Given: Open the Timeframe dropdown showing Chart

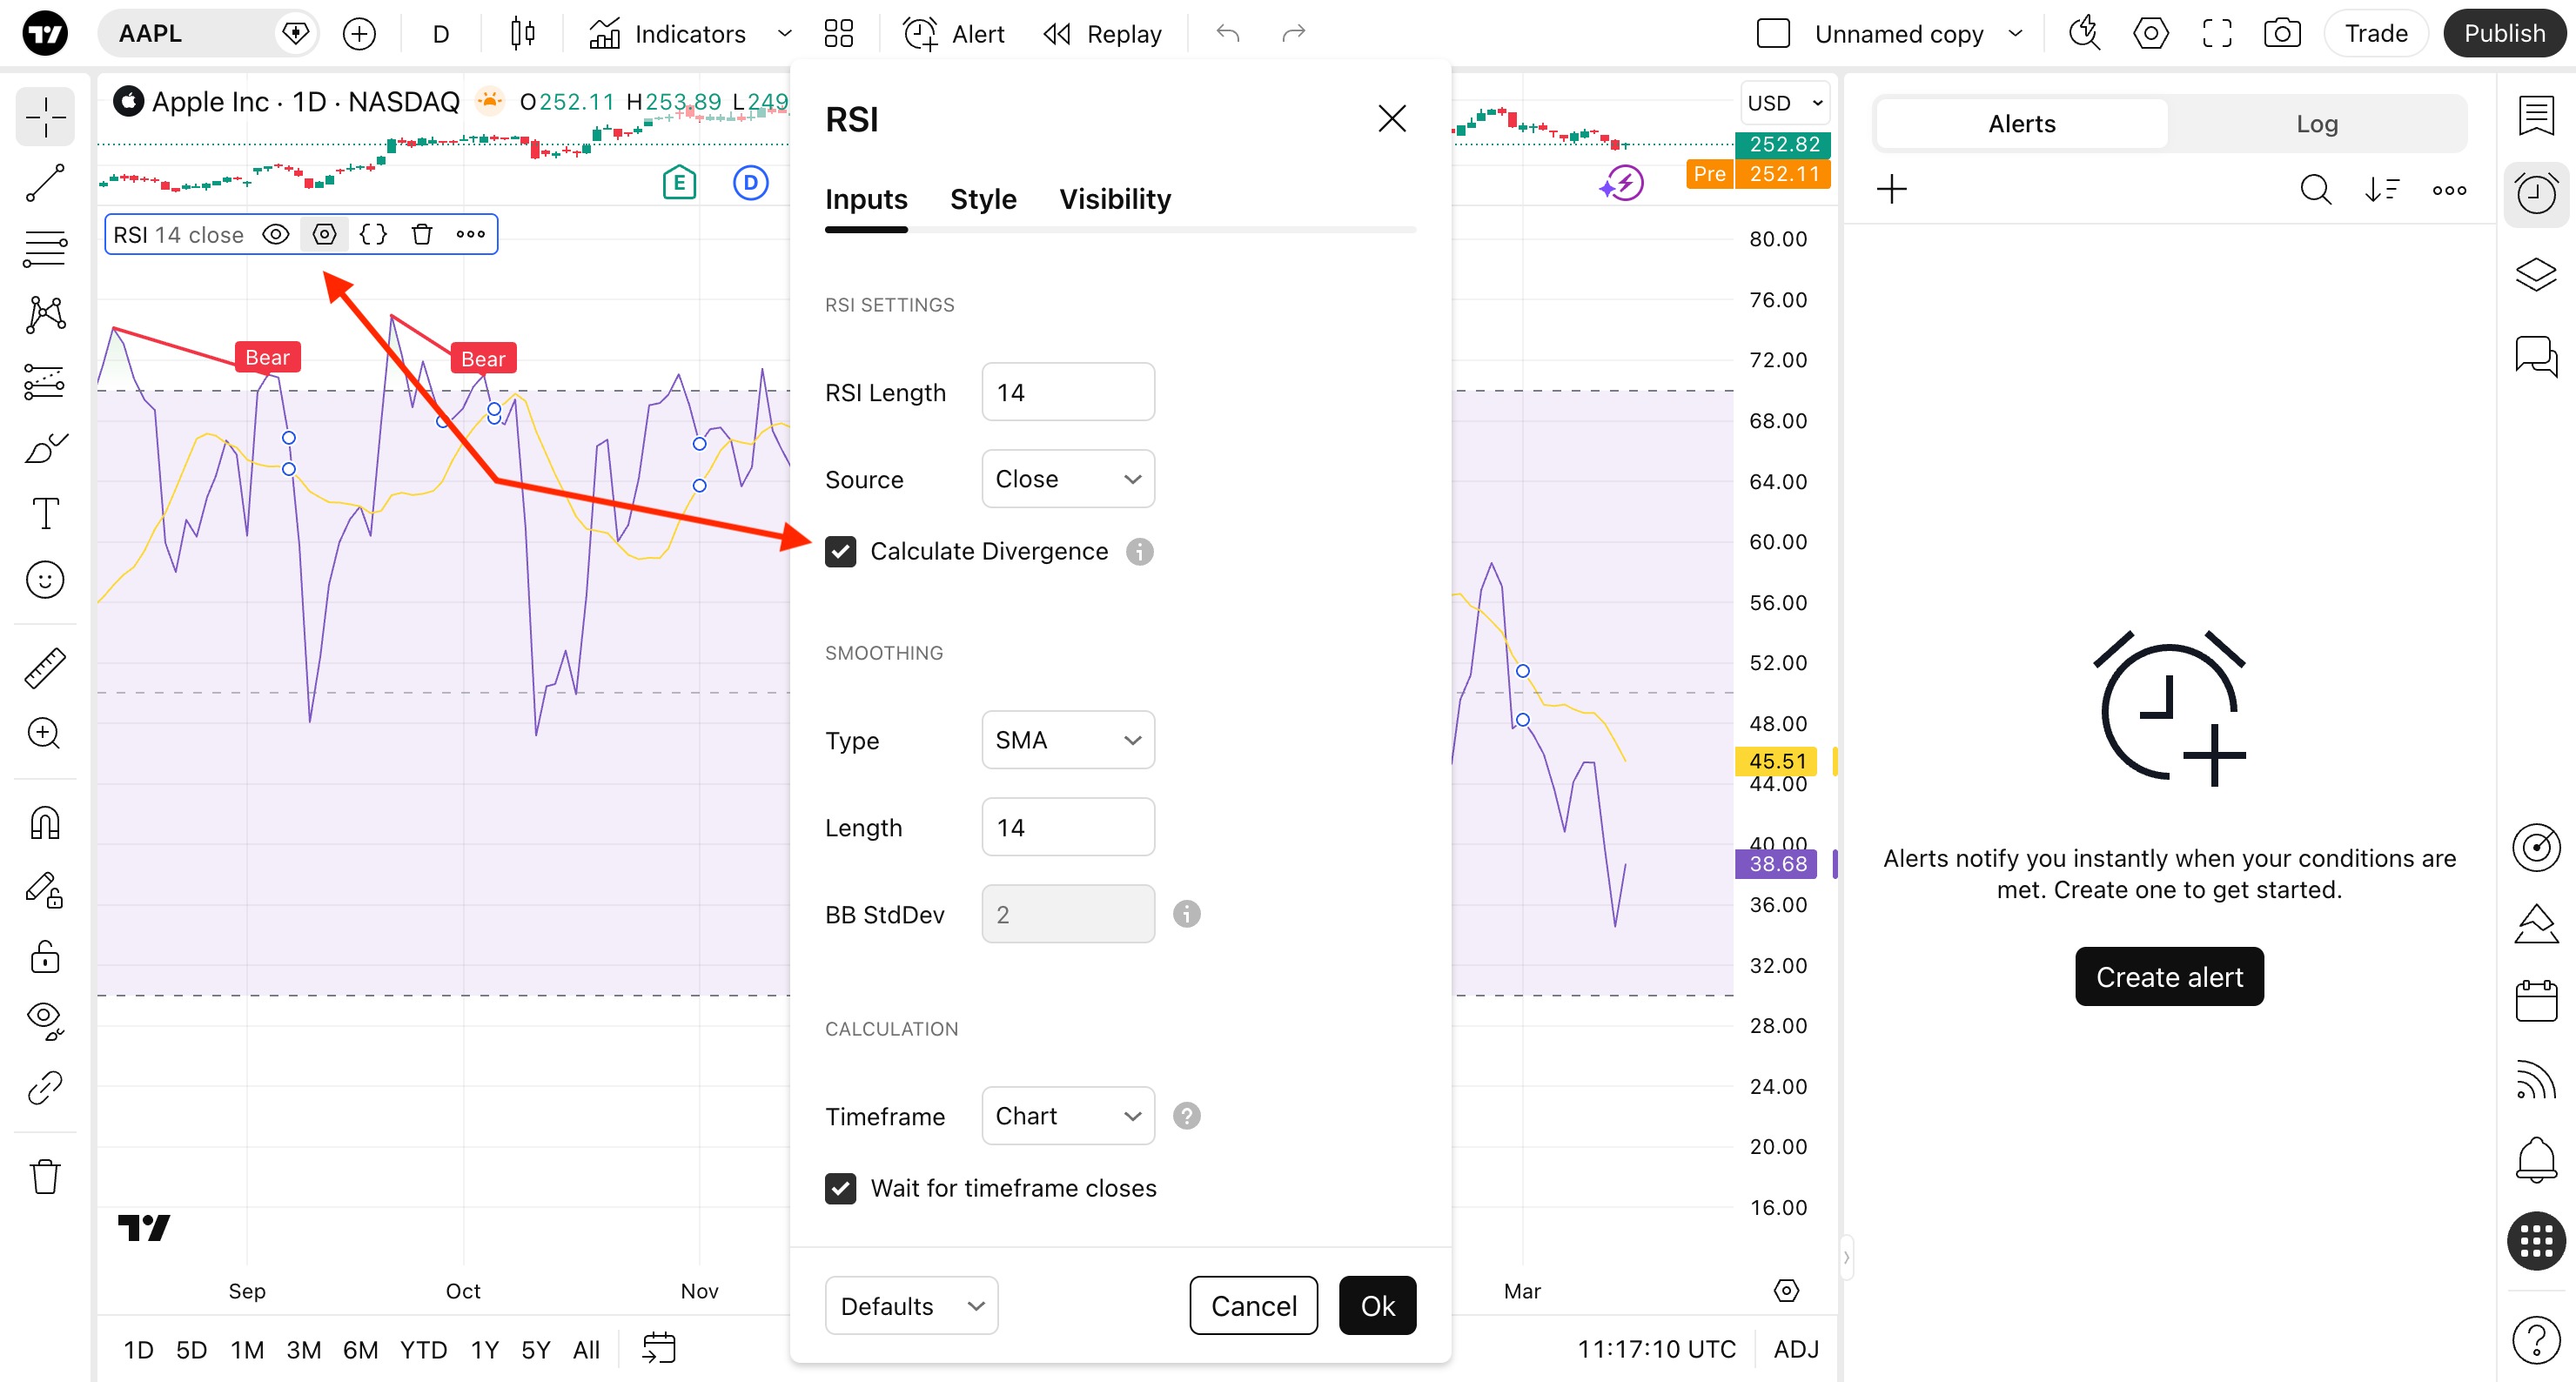Looking at the screenshot, I should click(x=1067, y=1116).
